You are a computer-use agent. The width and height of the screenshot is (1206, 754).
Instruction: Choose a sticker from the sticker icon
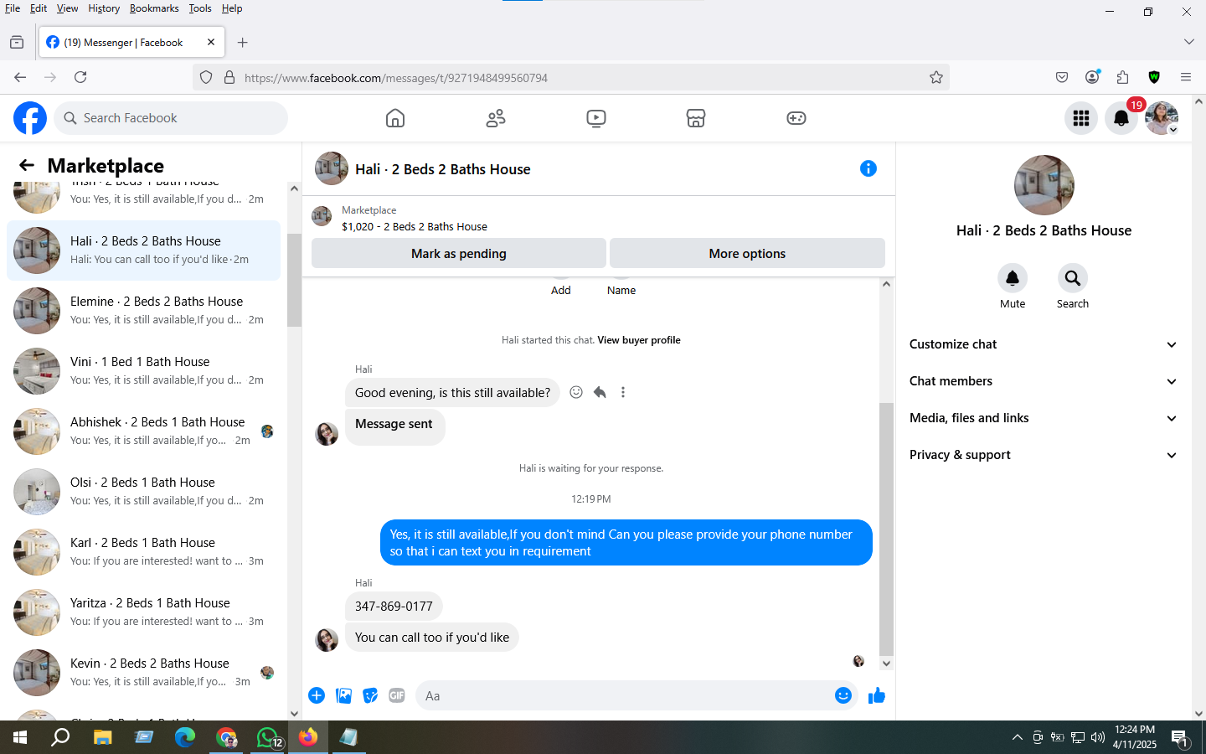[x=370, y=695]
